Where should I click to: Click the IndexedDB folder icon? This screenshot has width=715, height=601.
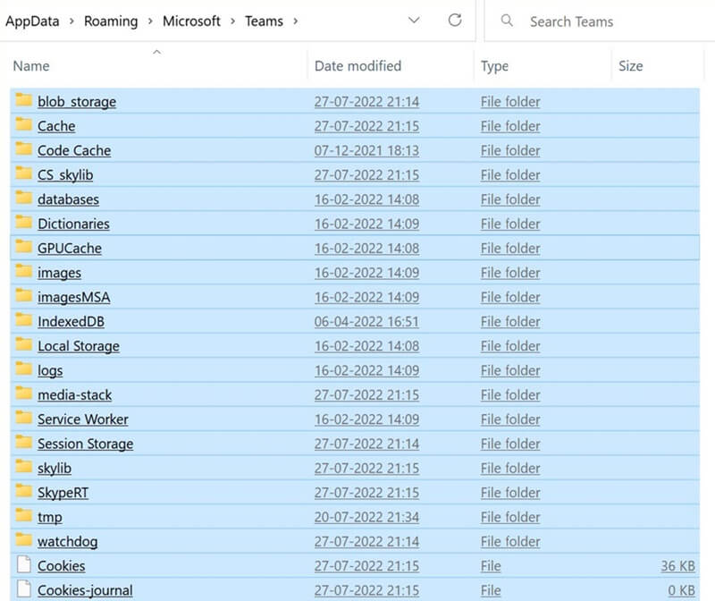(23, 321)
